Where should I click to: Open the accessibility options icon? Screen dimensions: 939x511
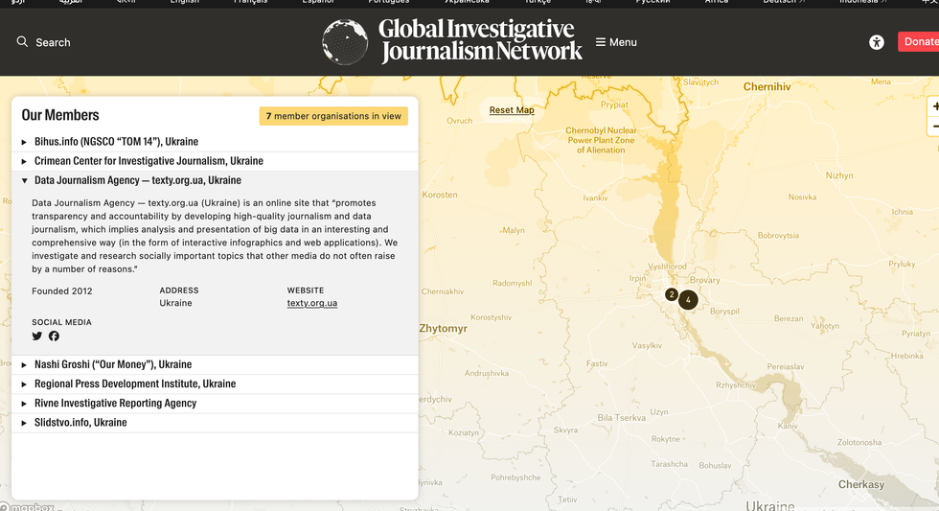point(876,42)
